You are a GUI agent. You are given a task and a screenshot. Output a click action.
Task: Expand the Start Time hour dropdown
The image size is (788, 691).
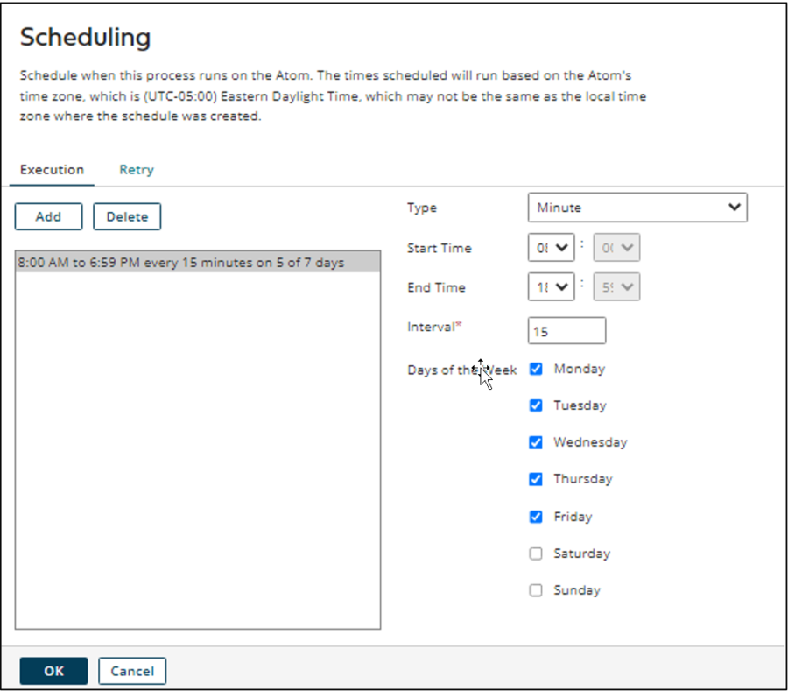[551, 248]
